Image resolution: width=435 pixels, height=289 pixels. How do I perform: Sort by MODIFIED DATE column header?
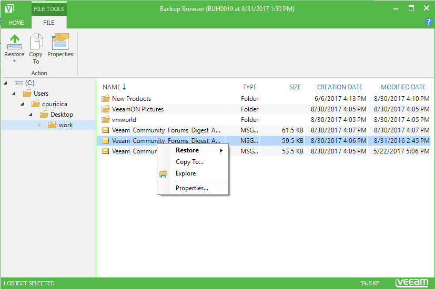pyautogui.click(x=403, y=87)
